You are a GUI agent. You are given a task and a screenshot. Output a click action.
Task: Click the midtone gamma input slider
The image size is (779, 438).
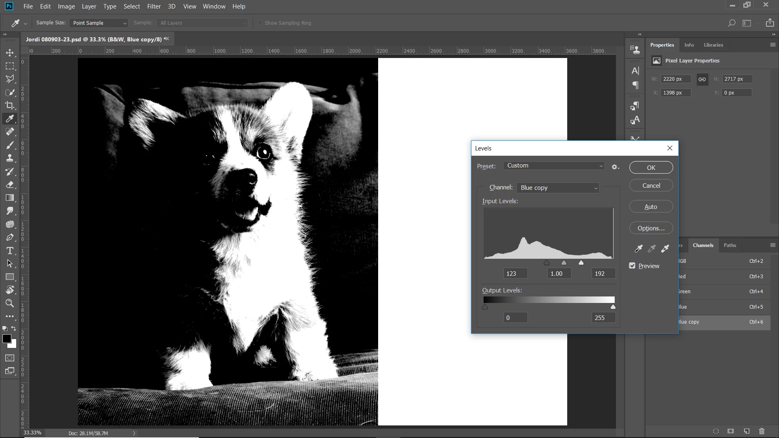(564, 263)
